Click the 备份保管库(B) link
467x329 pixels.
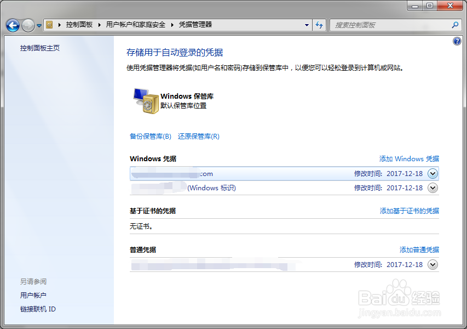click(150, 136)
